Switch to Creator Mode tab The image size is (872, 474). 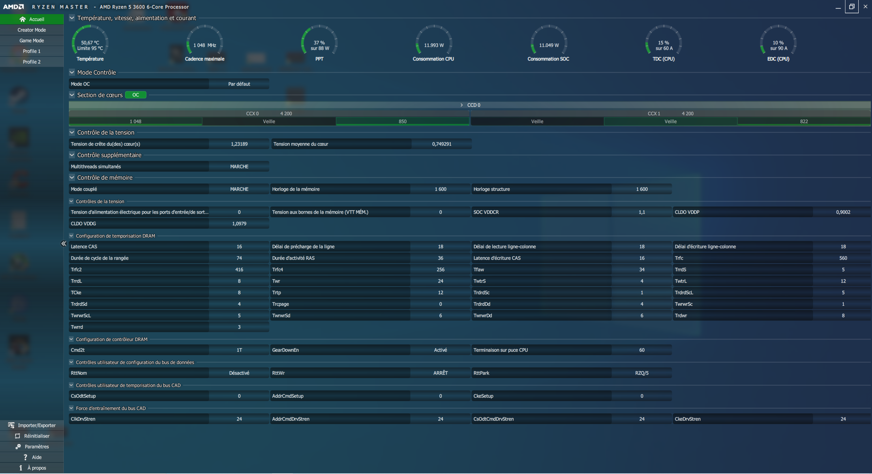32,30
